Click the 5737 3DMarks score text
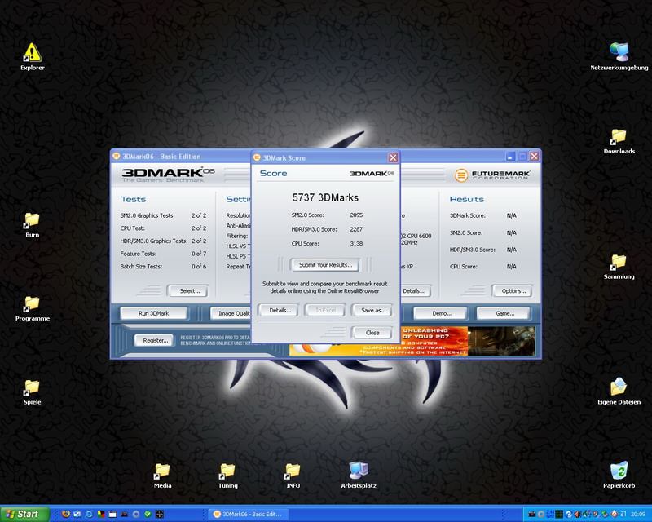 [x=325, y=197]
